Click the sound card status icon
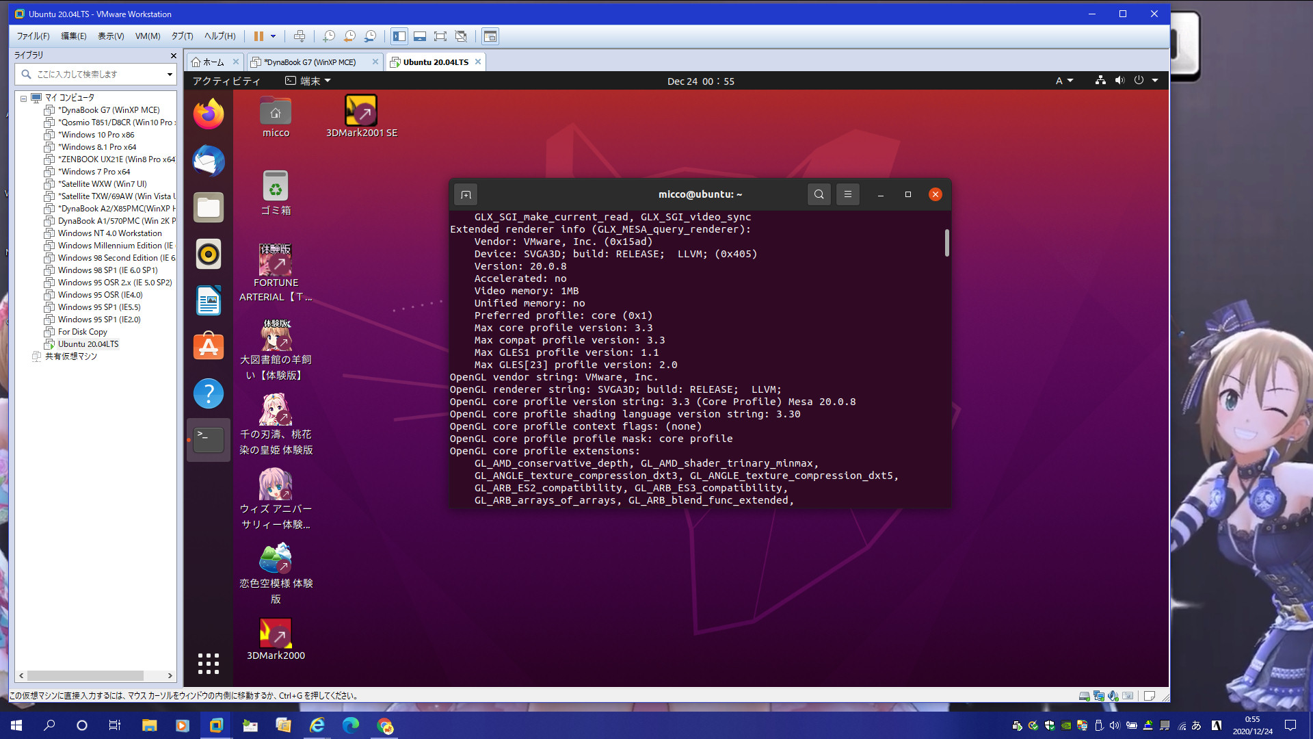Image resolution: width=1313 pixels, height=739 pixels. [x=1113, y=696]
